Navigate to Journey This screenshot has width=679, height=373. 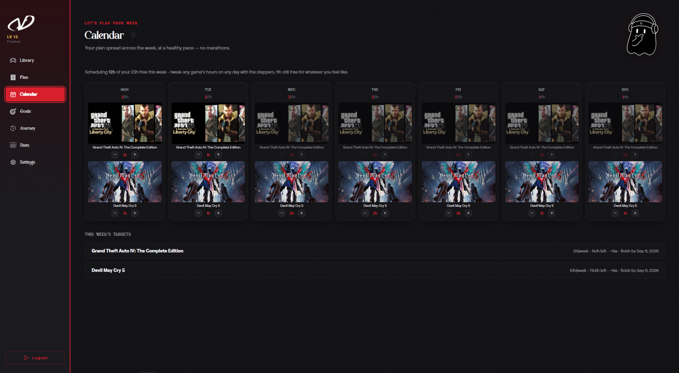click(x=35, y=128)
